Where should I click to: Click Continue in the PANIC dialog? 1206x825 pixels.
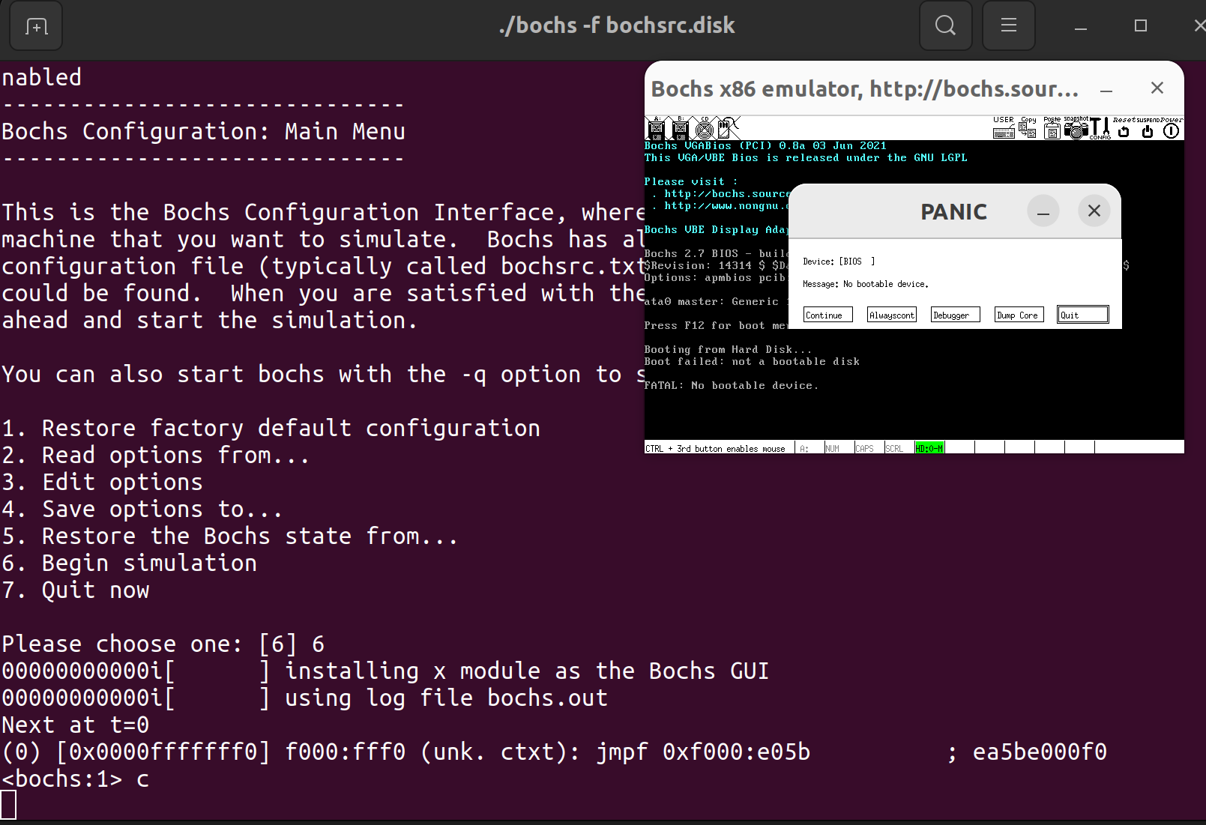(827, 315)
